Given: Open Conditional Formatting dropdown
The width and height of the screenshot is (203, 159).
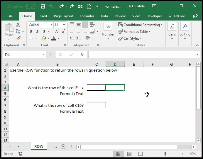Looking at the screenshot, I should [140, 25].
